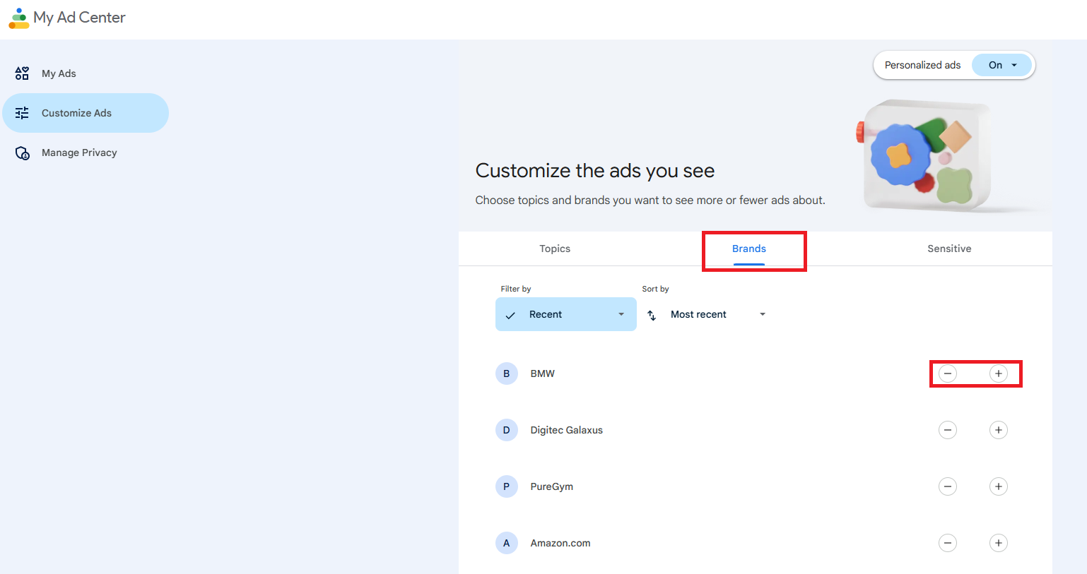Open the Personalized ads On dropdown
The height and width of the screenshot is (574, 1087).
[1002, 65]
